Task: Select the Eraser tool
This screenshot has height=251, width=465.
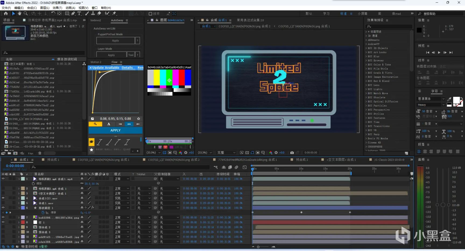Action: [99, 13]
